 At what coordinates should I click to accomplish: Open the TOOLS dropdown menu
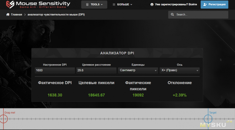pyautogui.click(x=94, y=5)
